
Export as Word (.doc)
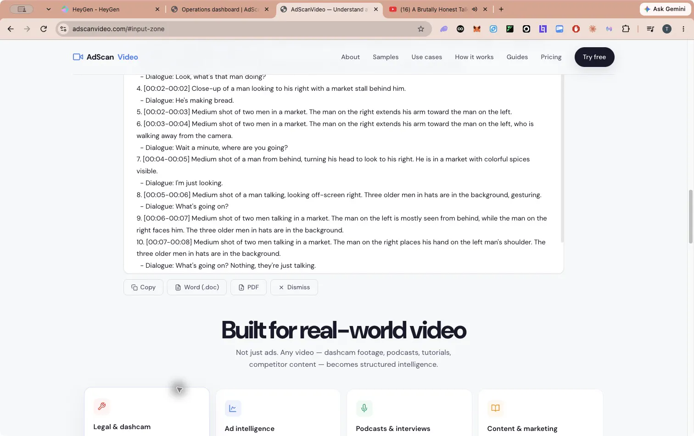coord(197,287)
